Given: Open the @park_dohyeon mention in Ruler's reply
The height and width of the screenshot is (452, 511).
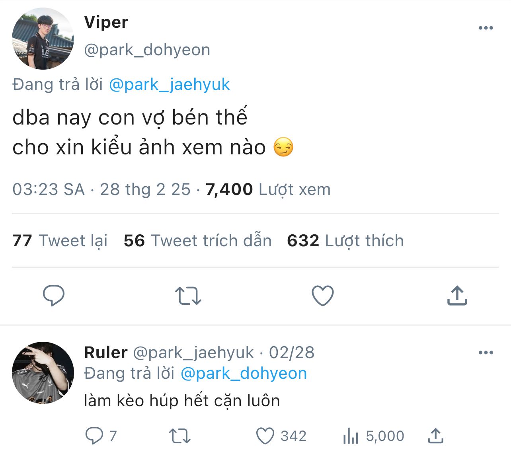Looking at the screenshot, I should tap(244, 373).
